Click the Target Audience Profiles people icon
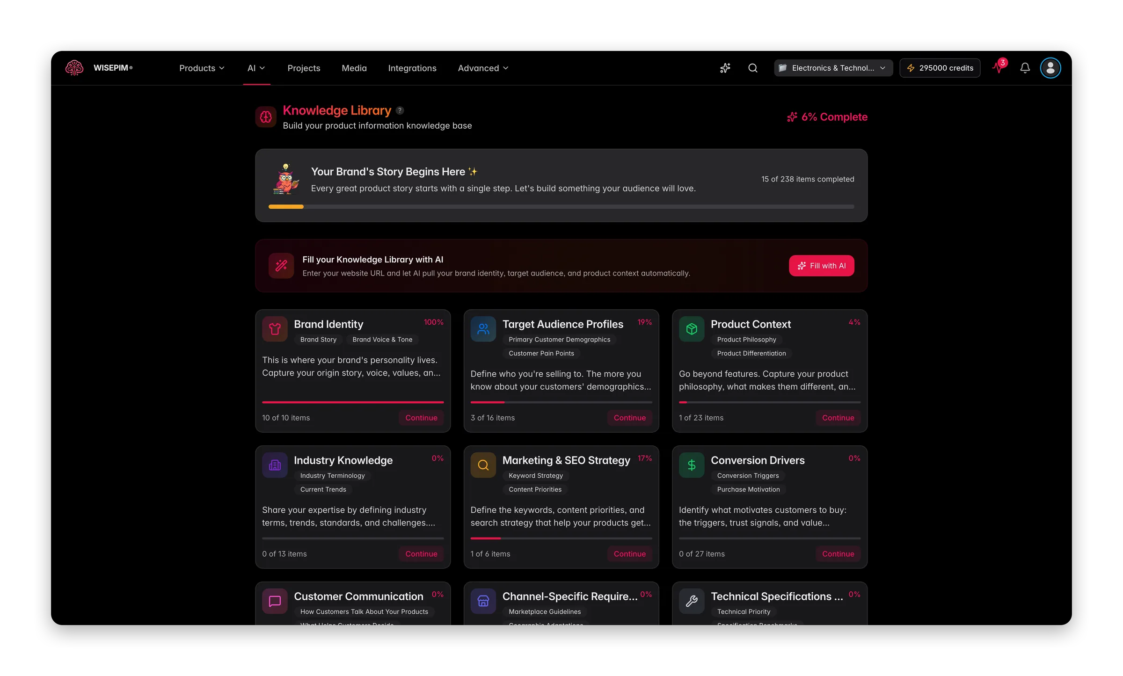This screenshot has height=676, width=1123. (x=483, y=329)
